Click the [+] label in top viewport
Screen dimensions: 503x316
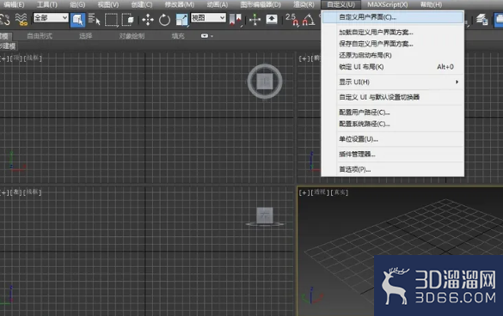4,58
